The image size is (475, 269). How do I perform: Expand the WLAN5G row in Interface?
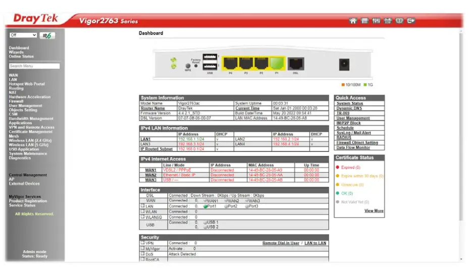pos(142,217)
